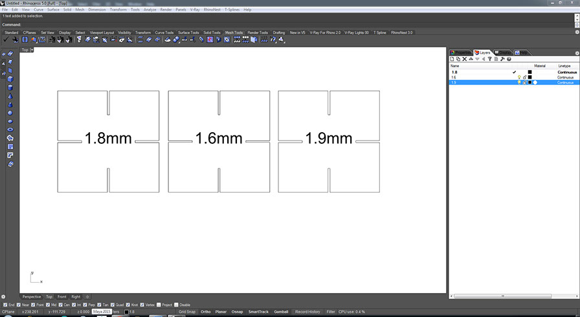Move layer down with the down arrow icon
Image resolution: width=580 pixels, height=317 pixels.
pyautogui.click(x=477, y=59)
